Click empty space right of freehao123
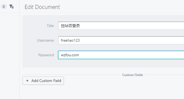184x99 pixels. [129, 40]
